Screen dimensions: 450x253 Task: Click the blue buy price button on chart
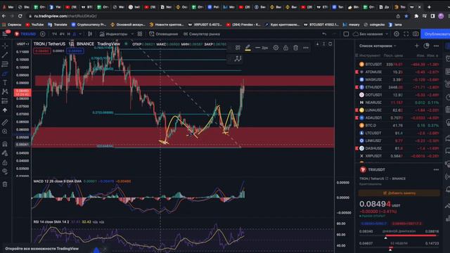click(x=75, y=51)
